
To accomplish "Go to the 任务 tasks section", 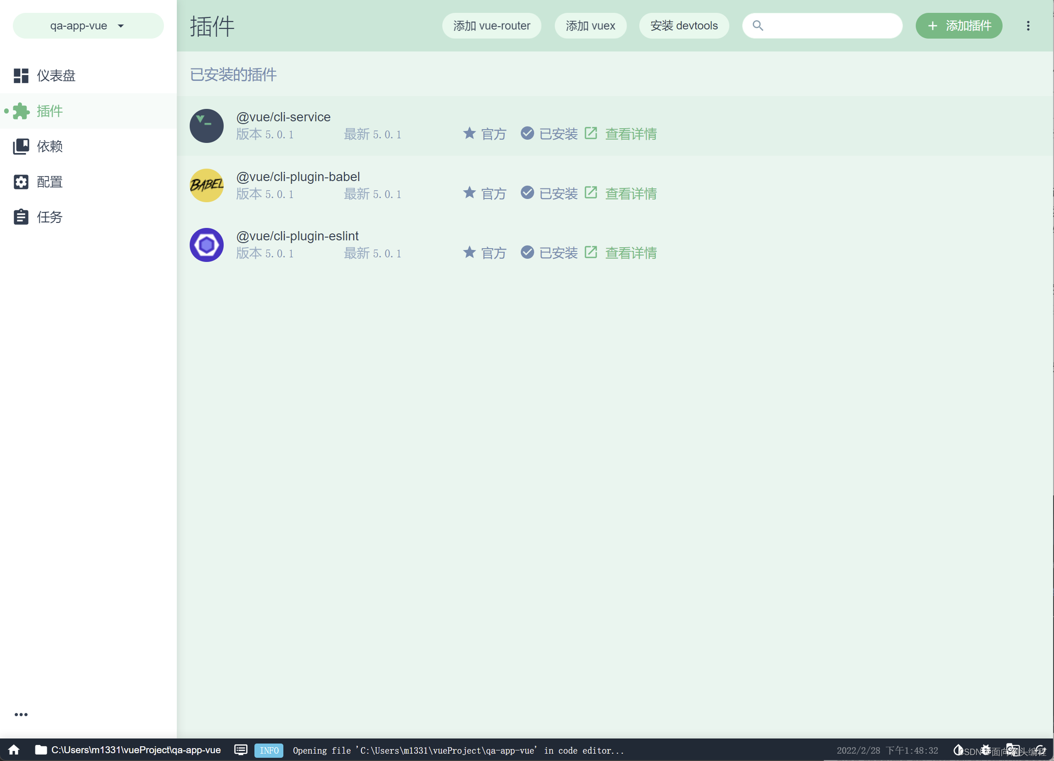I will (49, 217).
